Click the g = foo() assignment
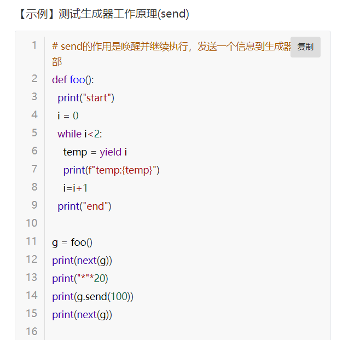Screen dimensions: 337x340 (72, 243)
